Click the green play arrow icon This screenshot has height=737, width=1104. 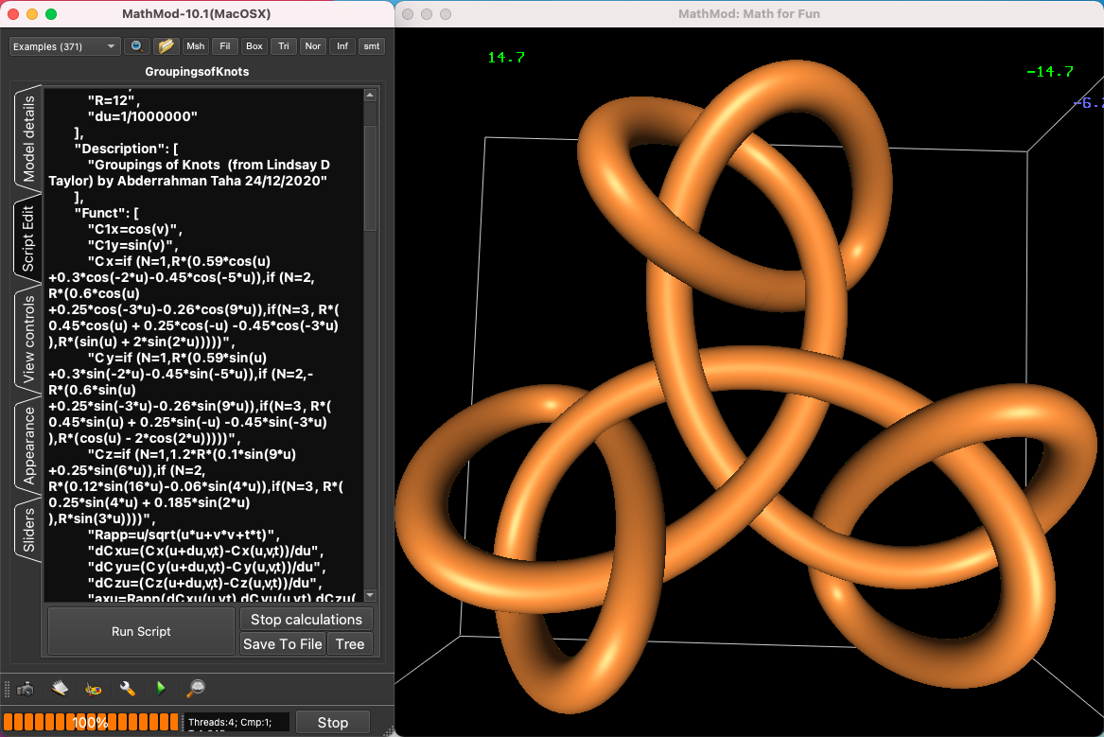pos(161,689)
